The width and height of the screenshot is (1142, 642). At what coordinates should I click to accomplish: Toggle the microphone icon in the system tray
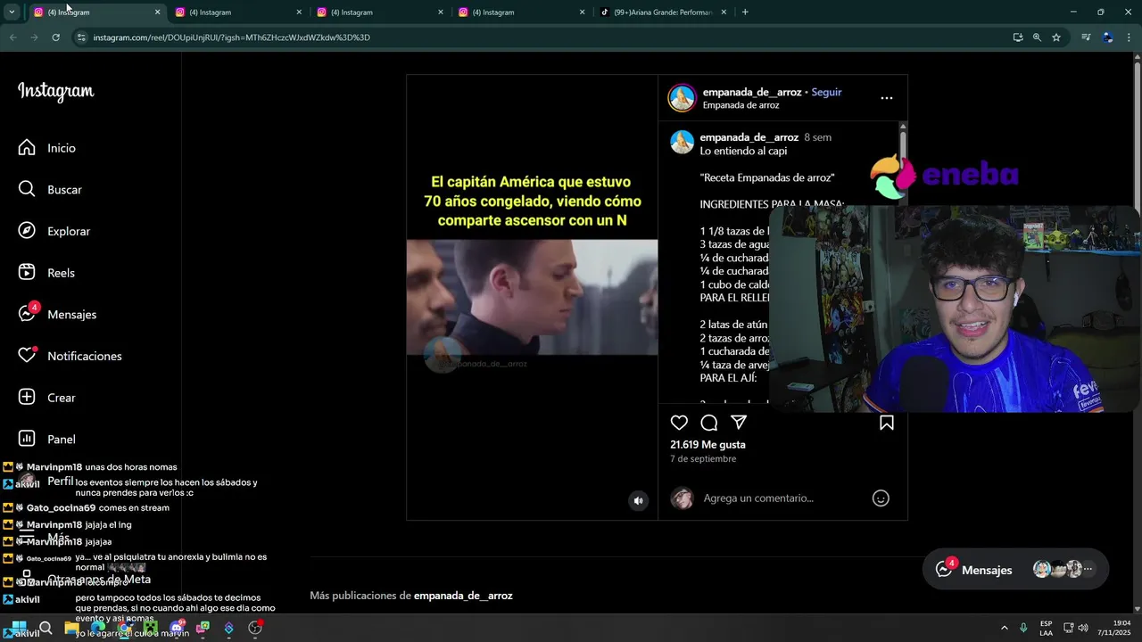(x=1023, y=628)
